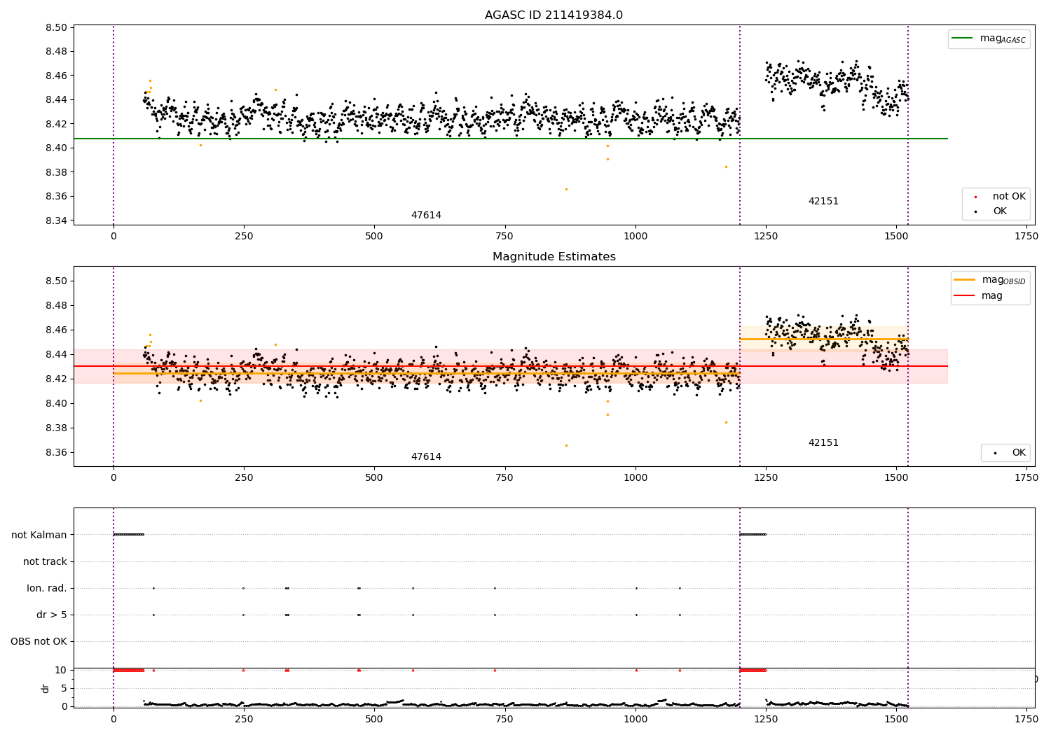Click the plot title "AGASC ID 211419384.0"
This screenshot has height=735, width=1051.
tap(554, 15)
